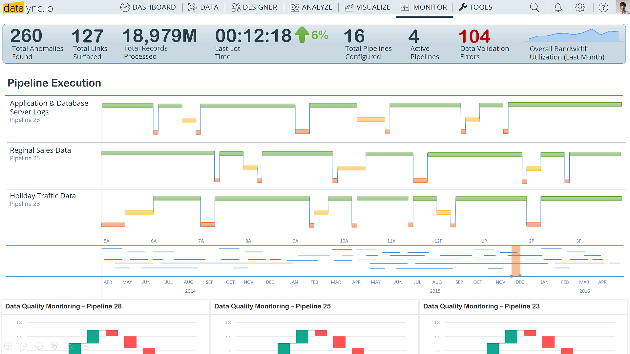630x354 pixels.
Task: Click the see all slides icon
Action: coord(54,346)
